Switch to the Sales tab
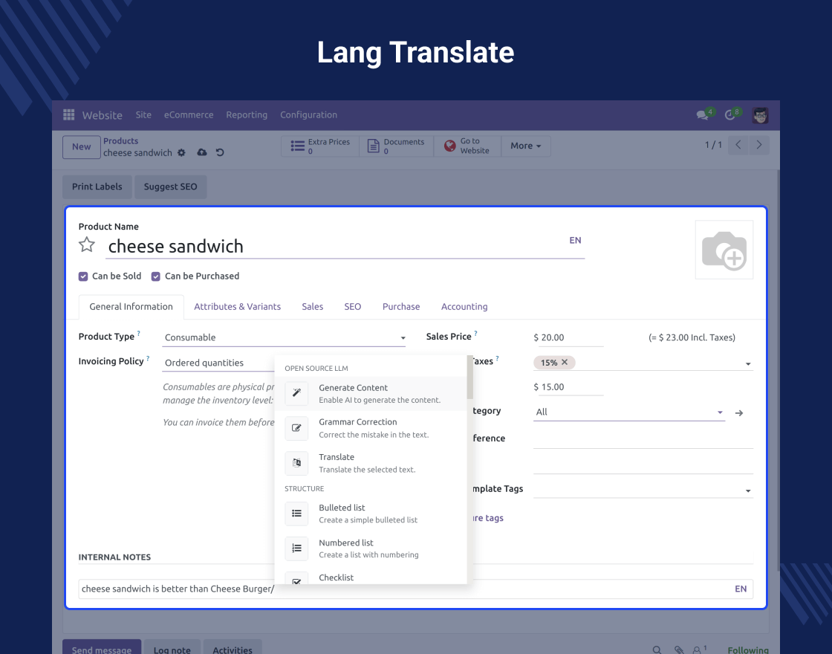The image size is (832, 654). point(313,307)
